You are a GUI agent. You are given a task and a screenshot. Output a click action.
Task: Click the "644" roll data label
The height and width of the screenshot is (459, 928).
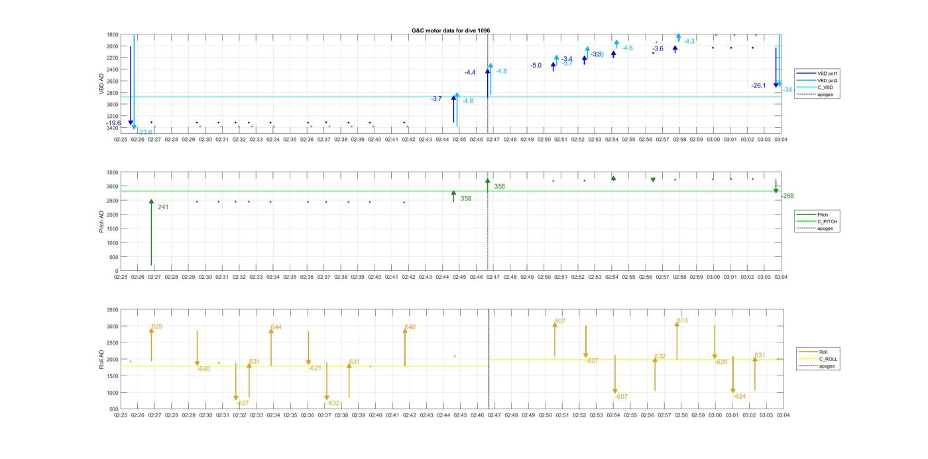tap(276, 327)
